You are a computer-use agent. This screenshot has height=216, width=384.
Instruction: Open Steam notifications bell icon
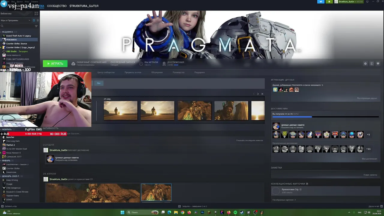pos(329,2)
